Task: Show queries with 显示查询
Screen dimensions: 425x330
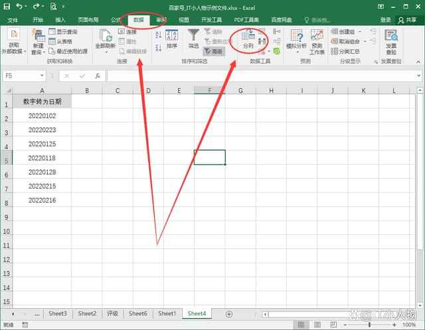Action: pos(63,31)
